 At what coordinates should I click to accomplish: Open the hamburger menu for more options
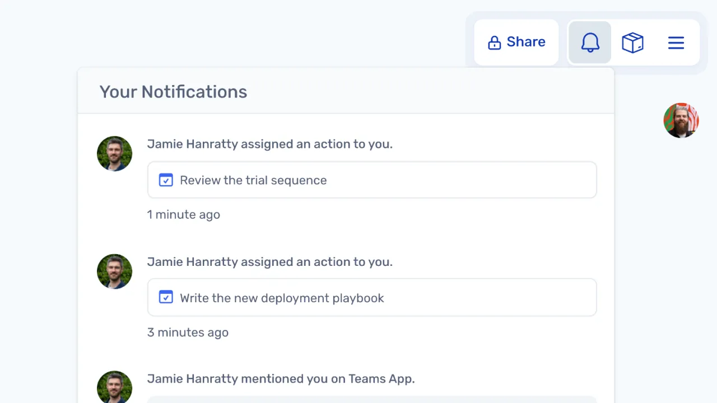click(x=676, y=43)
